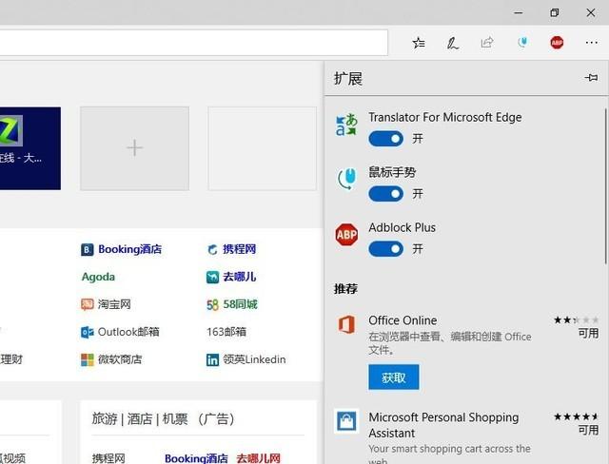The width and height of the screenshot is (609, 464).
Task: Click the Office Online star rating
Action: pos(576,320)
